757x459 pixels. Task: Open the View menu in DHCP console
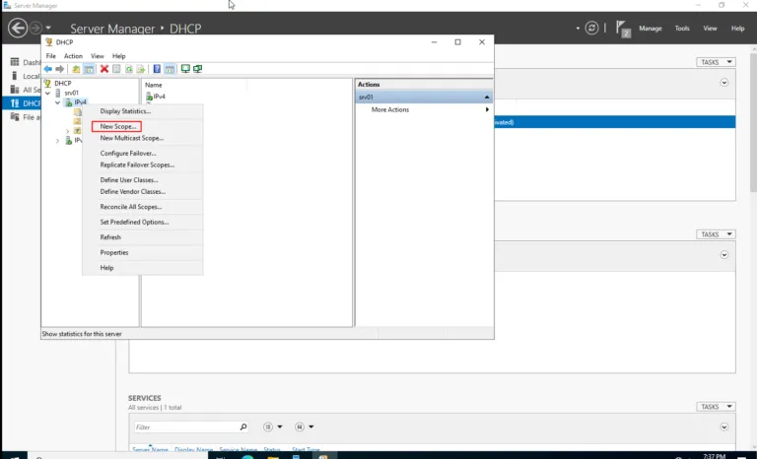[97, 56]
